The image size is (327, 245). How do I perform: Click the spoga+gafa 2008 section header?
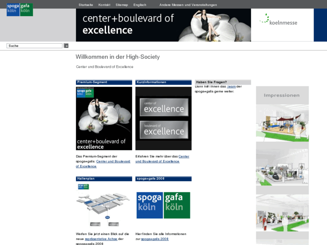[163, 179]
